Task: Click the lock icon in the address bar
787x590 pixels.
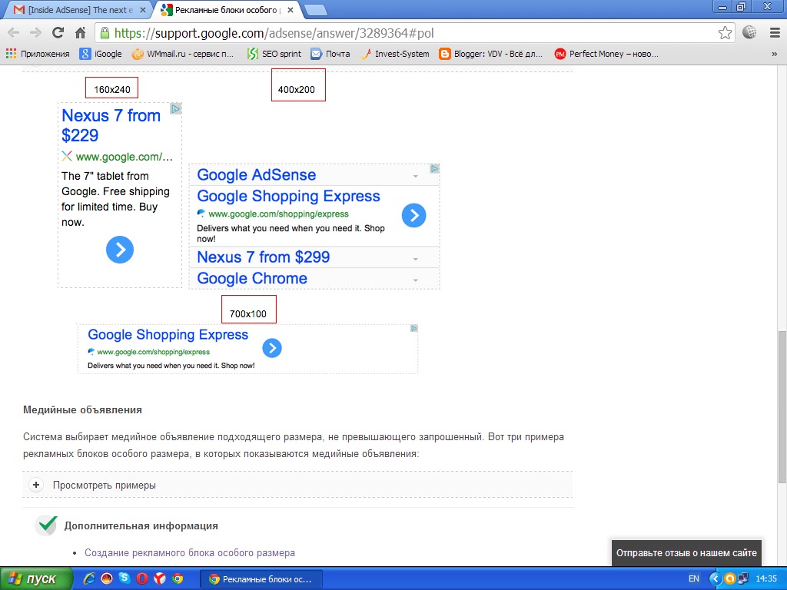Action: pyautogui.click(x=105, y=33)
